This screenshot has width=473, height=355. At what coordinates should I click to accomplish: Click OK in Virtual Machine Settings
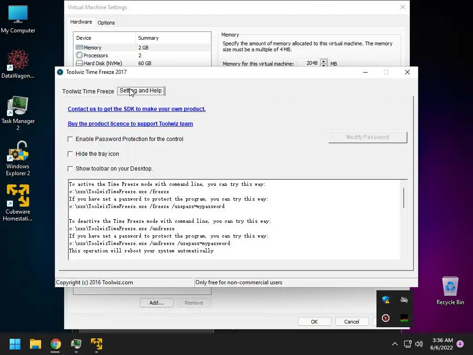pyautogui.click(x=314, y=322)
